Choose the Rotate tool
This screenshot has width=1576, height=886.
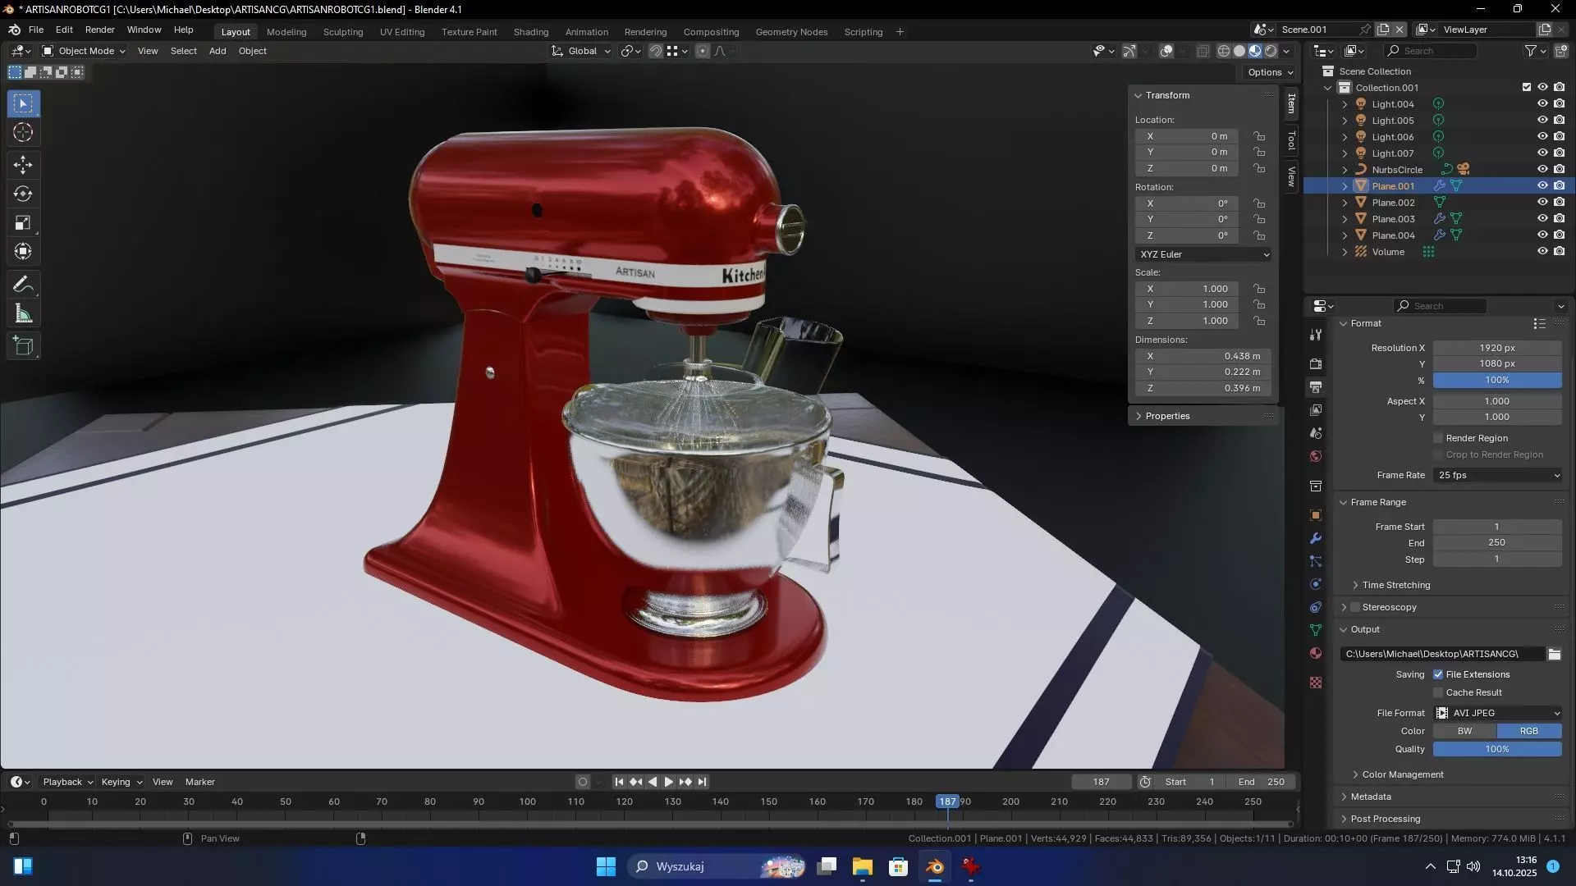coord(23,194)
